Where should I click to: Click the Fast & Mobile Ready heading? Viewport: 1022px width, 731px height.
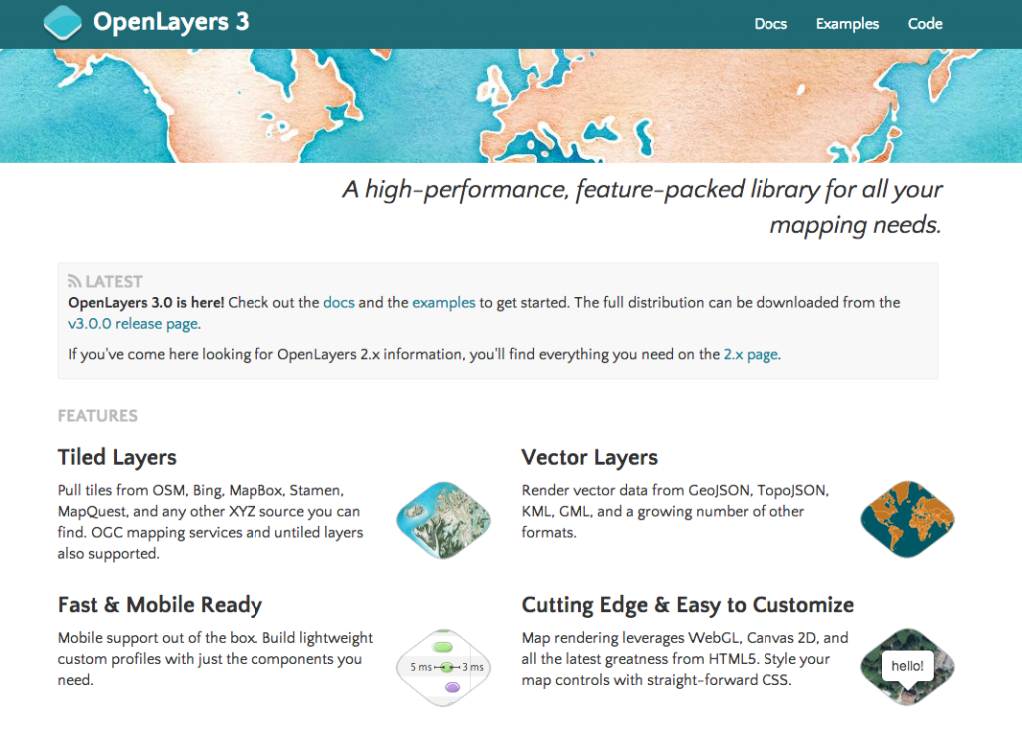[x=160, y=605]
